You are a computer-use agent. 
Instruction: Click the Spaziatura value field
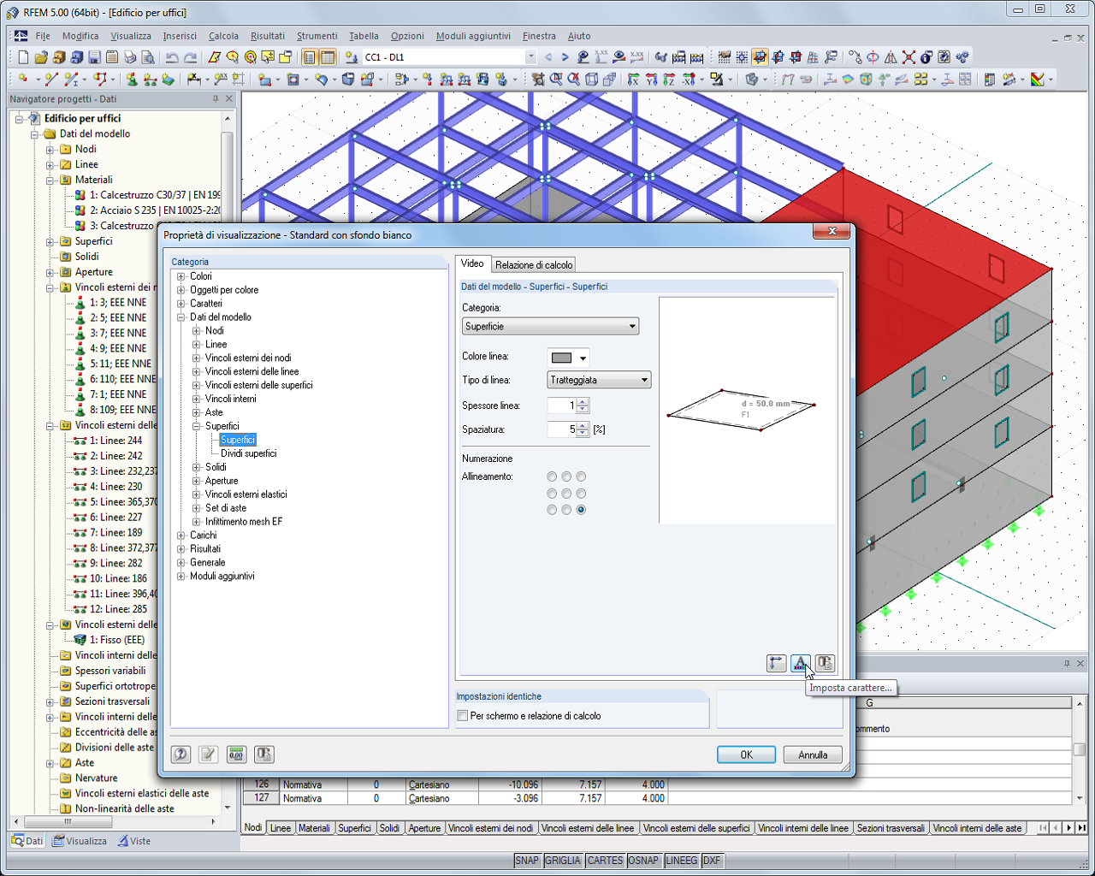point(562,429)
